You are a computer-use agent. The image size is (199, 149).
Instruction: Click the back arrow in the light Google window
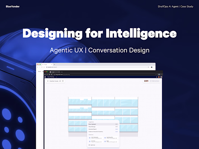(x=38, y=67)
